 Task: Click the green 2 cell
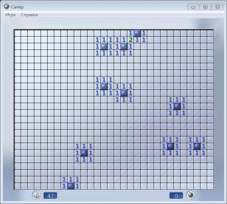[130, 40]
